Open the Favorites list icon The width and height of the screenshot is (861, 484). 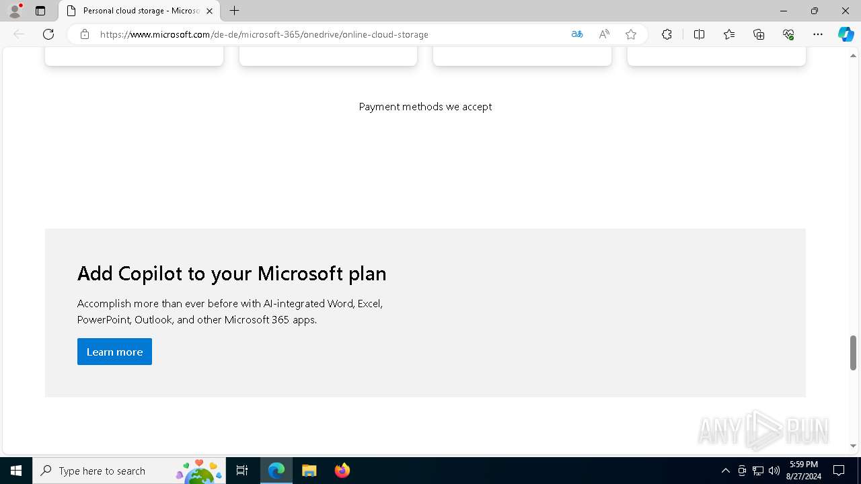click(x=729, y=34)
